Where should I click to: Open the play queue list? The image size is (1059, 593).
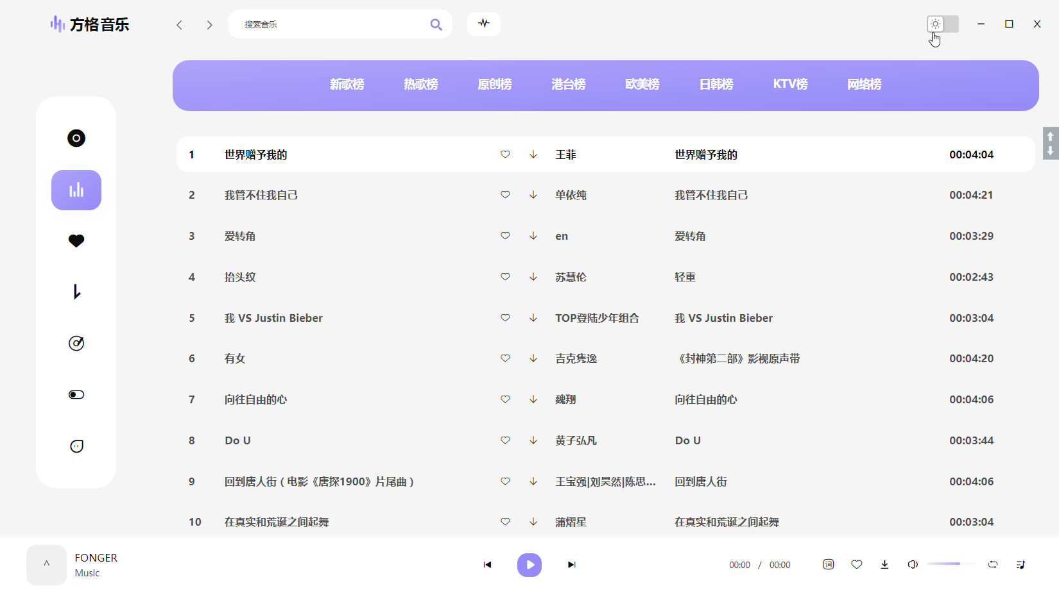(1020, 565)
